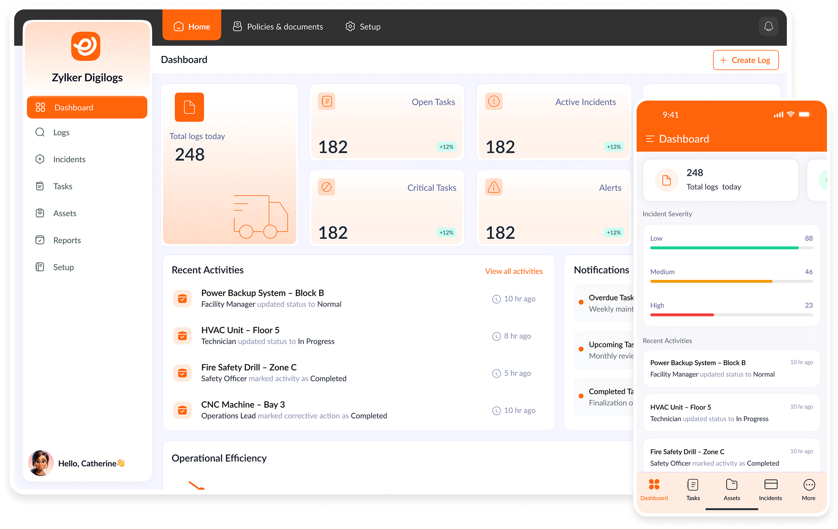This screenshot has height=529, width=838.
Task: Select Logs in the sidebar
Action: (61, 132)
